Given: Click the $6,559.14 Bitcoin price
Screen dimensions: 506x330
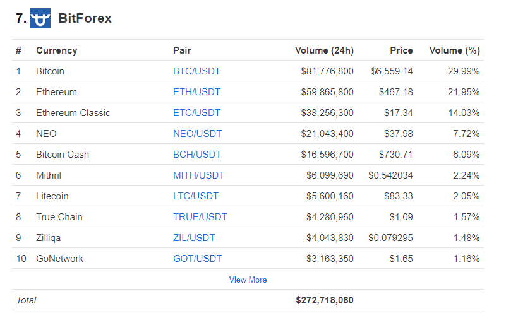Looking at the screenshot, I should 392,71.
